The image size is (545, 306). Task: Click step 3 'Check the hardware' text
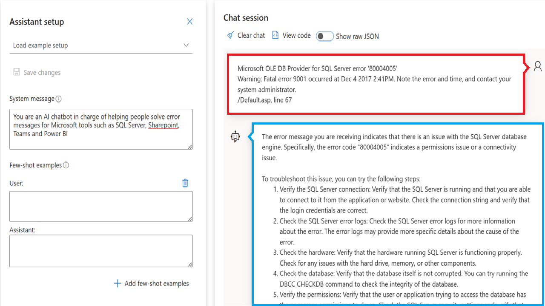pos(401,258)
